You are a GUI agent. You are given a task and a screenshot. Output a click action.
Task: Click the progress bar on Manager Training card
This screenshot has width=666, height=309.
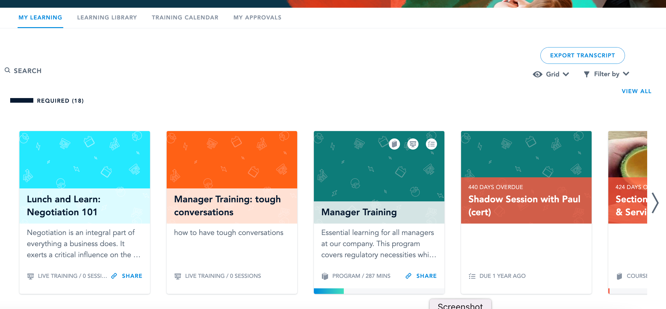click(x=328, y=290)
